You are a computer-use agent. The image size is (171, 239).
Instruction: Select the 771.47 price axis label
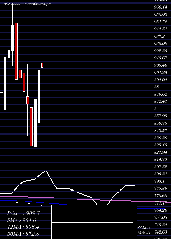click(160, 203)
